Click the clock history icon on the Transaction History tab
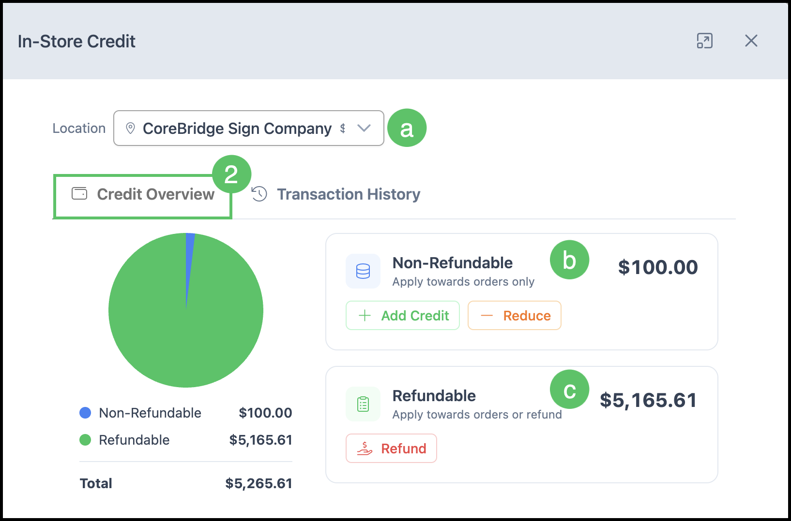The width and height of the screenshot is (791, 521). [259, 194]
